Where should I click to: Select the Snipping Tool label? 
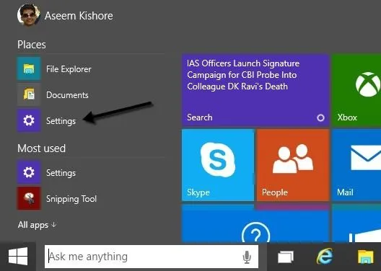pos(71,199)
